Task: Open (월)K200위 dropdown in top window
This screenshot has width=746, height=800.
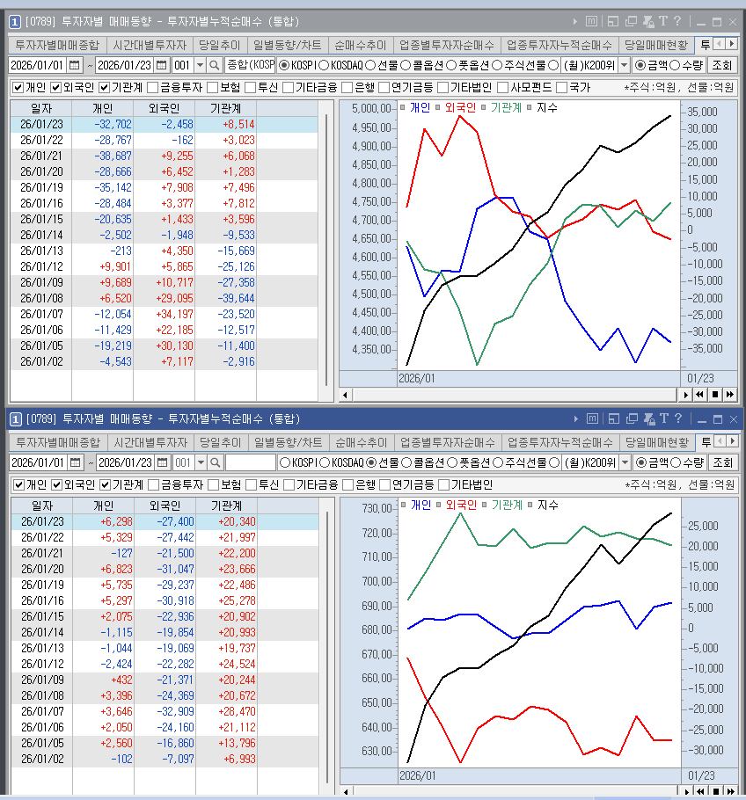Action: point(624,65)
